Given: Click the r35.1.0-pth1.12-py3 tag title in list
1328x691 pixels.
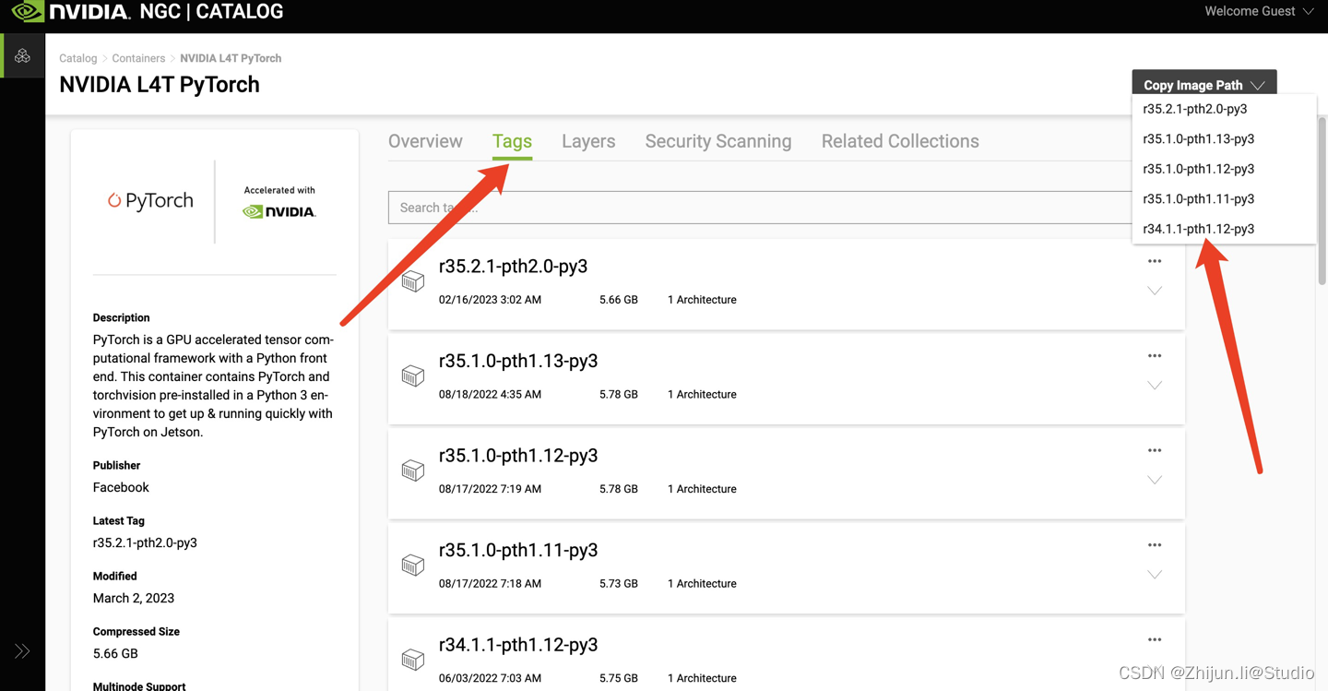Looking at the screenshot, I should coord(518,455).
